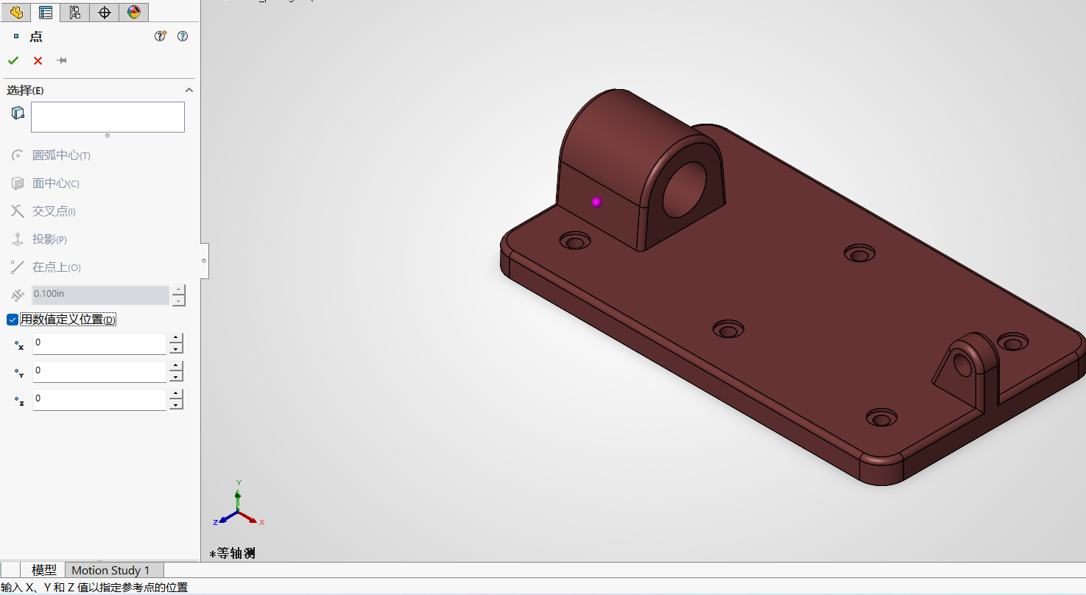The width and height of the screenshot is (1086, 595).
Task: Click the Y coordinate input field
Action: pyautogui.click(x=99, y=371)
